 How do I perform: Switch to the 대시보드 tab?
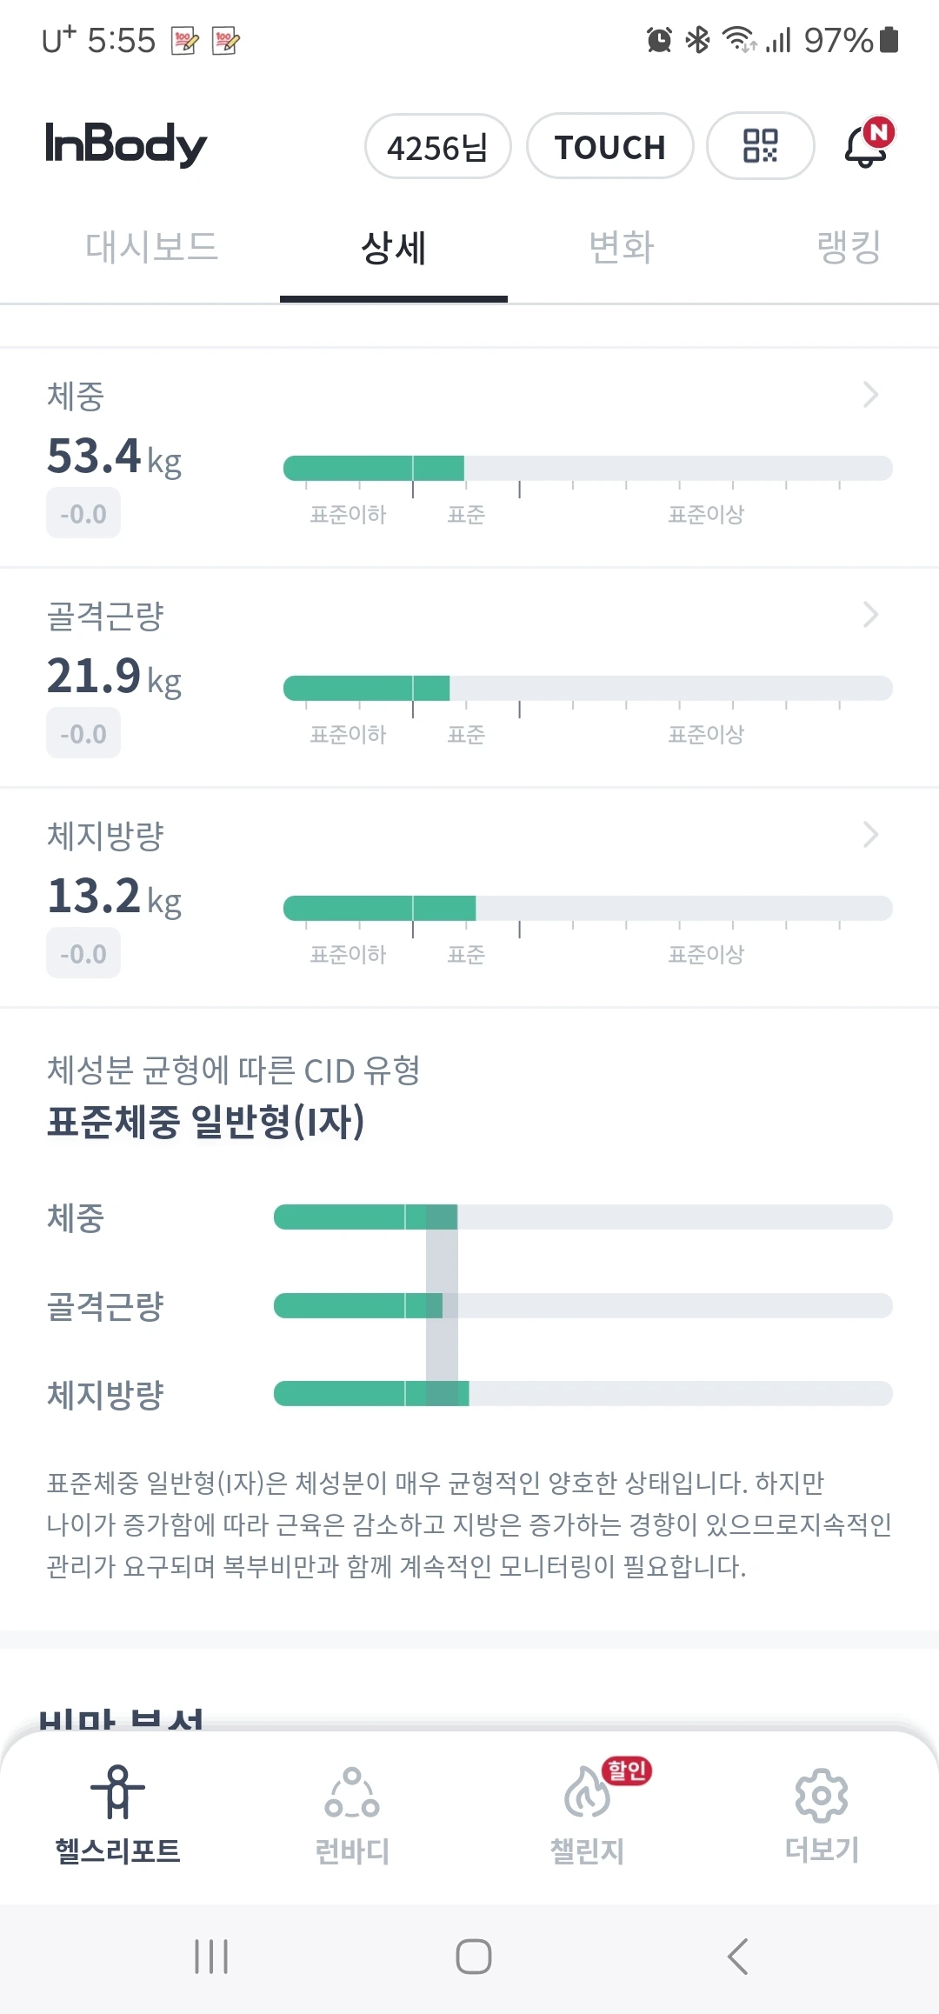click(x=151, y=247)
